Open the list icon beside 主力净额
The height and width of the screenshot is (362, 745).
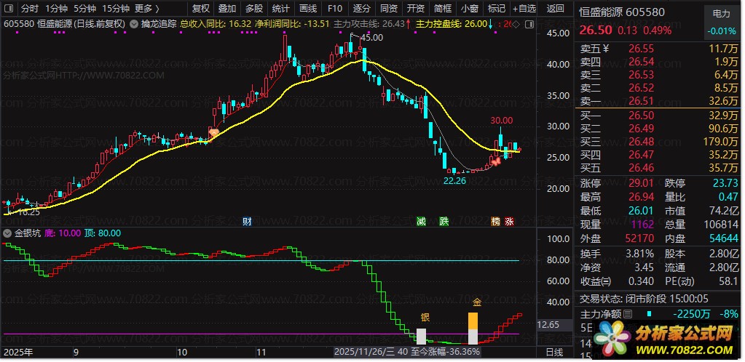628,314
